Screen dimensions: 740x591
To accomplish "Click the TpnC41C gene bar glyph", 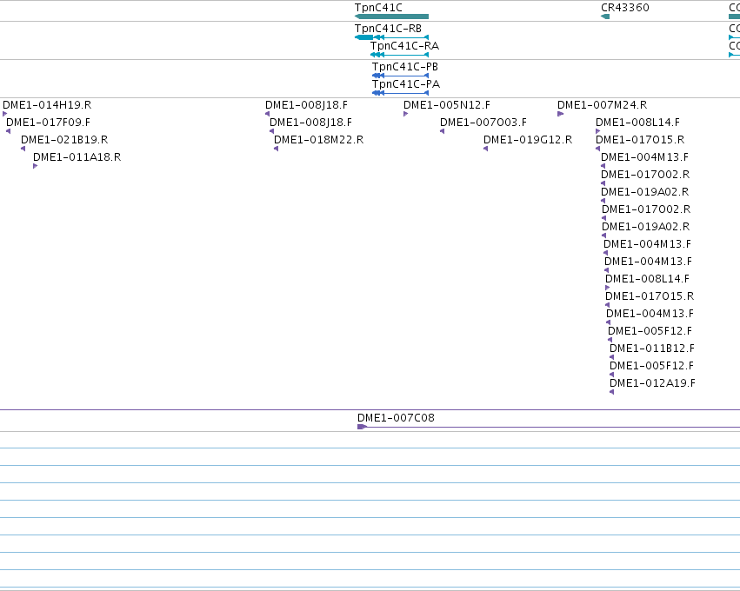I will coord(391,17).
